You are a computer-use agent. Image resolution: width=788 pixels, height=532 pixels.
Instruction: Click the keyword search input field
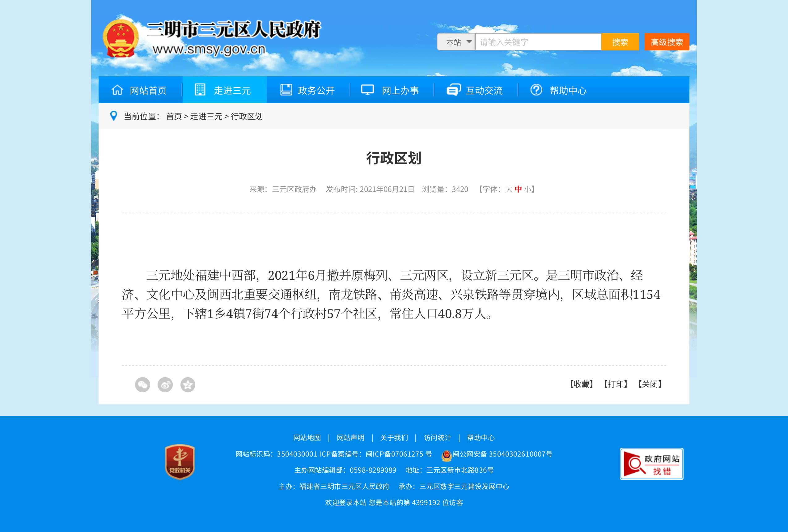[x=538, y=42]
